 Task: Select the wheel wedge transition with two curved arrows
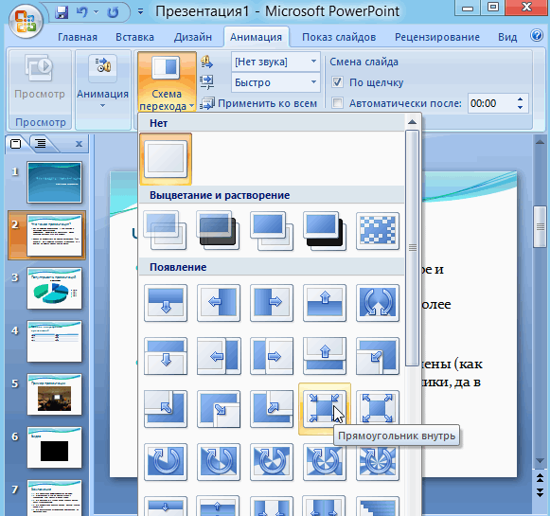(x=378, y=303)
